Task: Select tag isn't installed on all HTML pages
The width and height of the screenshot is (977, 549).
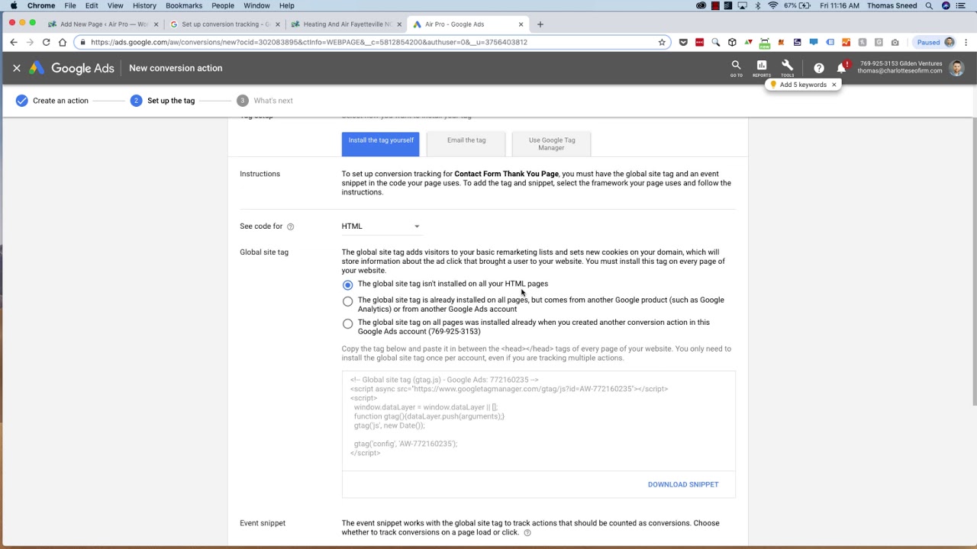Action: tap(347, 284)
